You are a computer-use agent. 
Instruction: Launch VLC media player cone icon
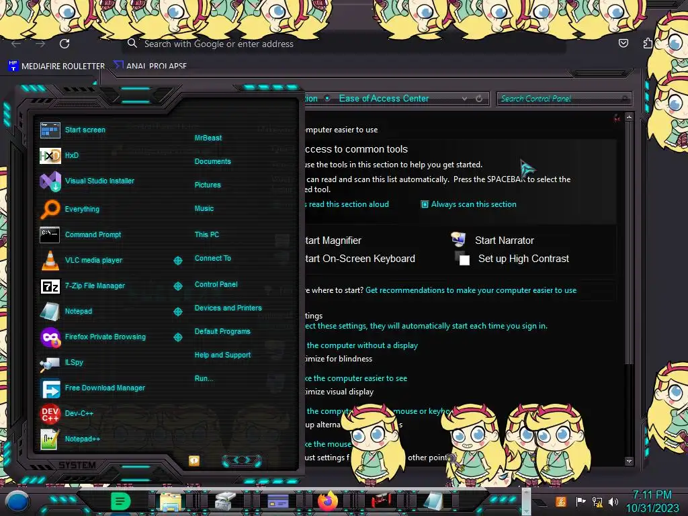tap(50, 260)
